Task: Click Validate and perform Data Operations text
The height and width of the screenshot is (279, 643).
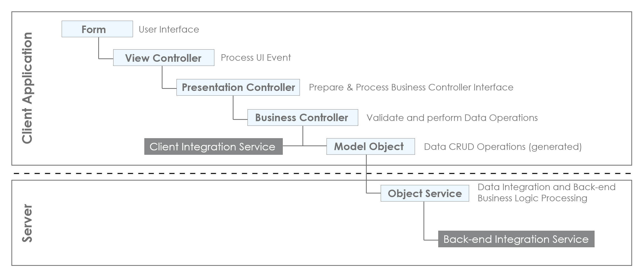Action: coord(452,118)
